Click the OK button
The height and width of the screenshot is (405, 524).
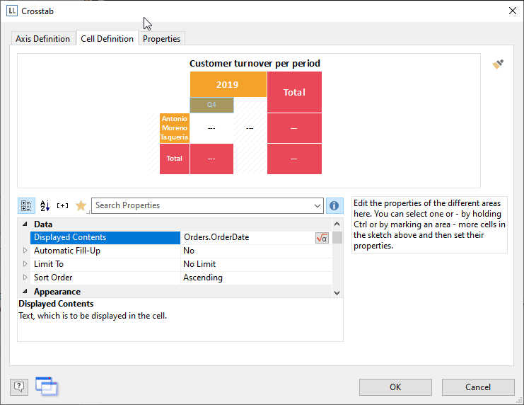(x=395, y=387)
